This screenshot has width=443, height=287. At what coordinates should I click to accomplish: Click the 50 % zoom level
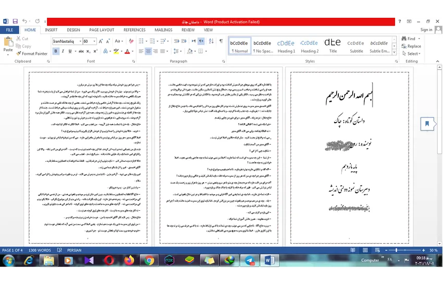coord(434,250)
